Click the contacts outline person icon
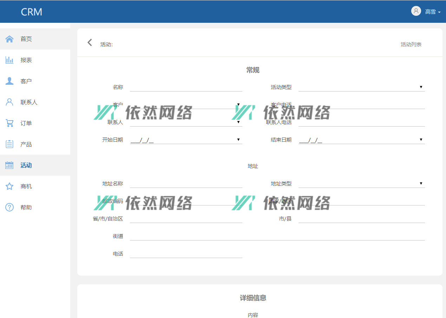The width and height of the screenshot is (446, 318). coord(9,102)
